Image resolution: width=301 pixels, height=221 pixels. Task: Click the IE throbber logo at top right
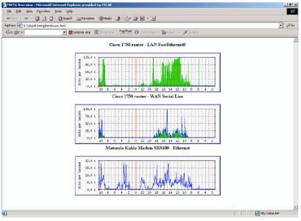292,11
